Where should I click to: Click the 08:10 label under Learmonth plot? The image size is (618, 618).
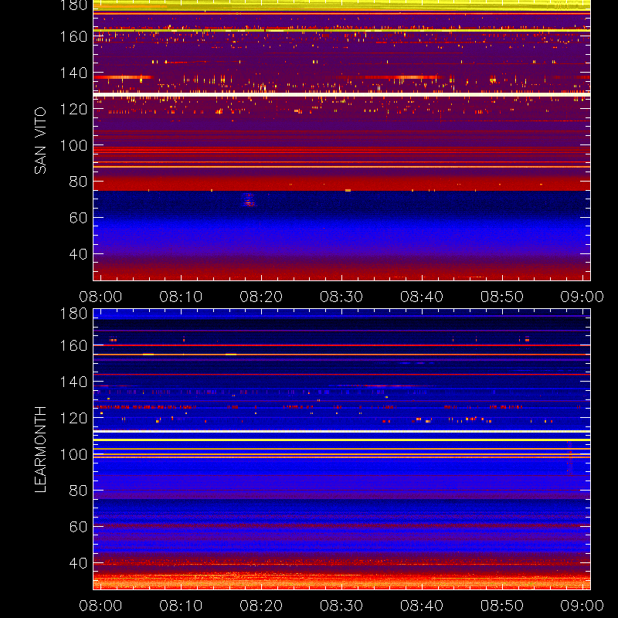(x=181, y=606)
